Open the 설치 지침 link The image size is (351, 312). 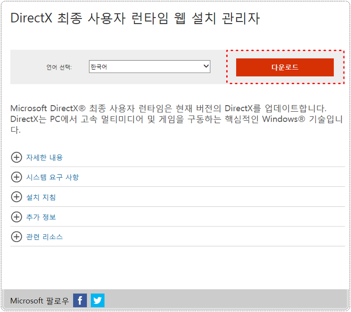pos(41,197)
